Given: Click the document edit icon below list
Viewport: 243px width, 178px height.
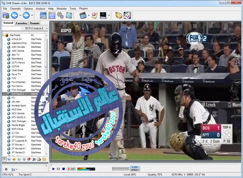Looking at the screenshot, I should click(x=39, y=159).
